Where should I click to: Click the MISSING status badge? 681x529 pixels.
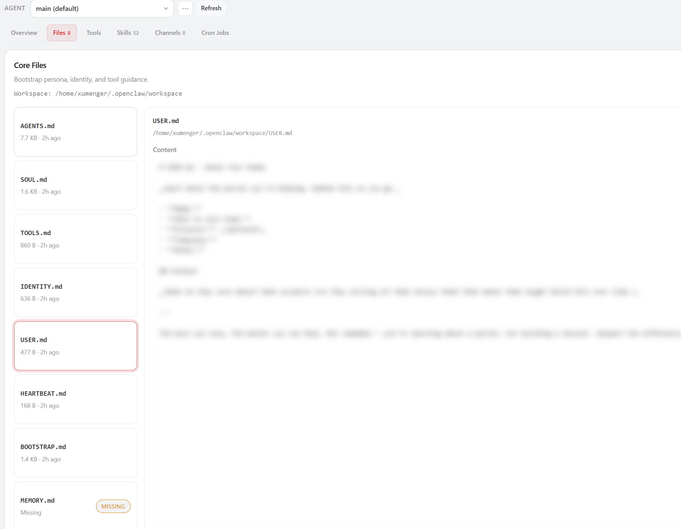[x=113, y=506]
